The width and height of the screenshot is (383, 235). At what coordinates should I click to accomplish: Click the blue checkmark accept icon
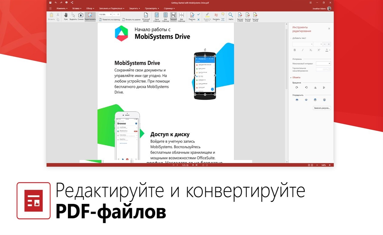198,14
